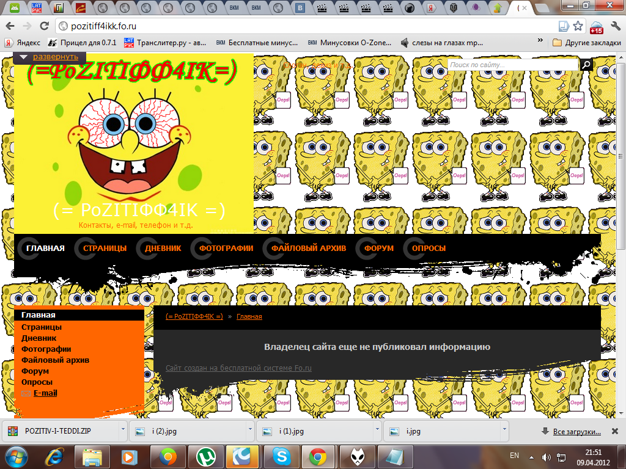
Task: Select Форум in the orange sidebar
Action: (x=35, y=371)
